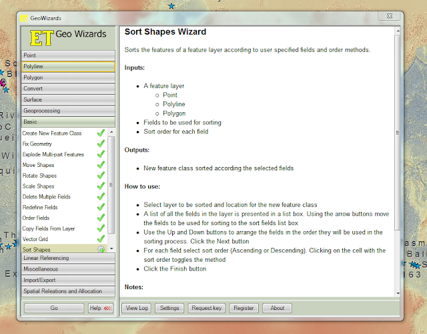The image size is (427, 334).
Task: Open the Import/Export category
Action: point(68,281)
